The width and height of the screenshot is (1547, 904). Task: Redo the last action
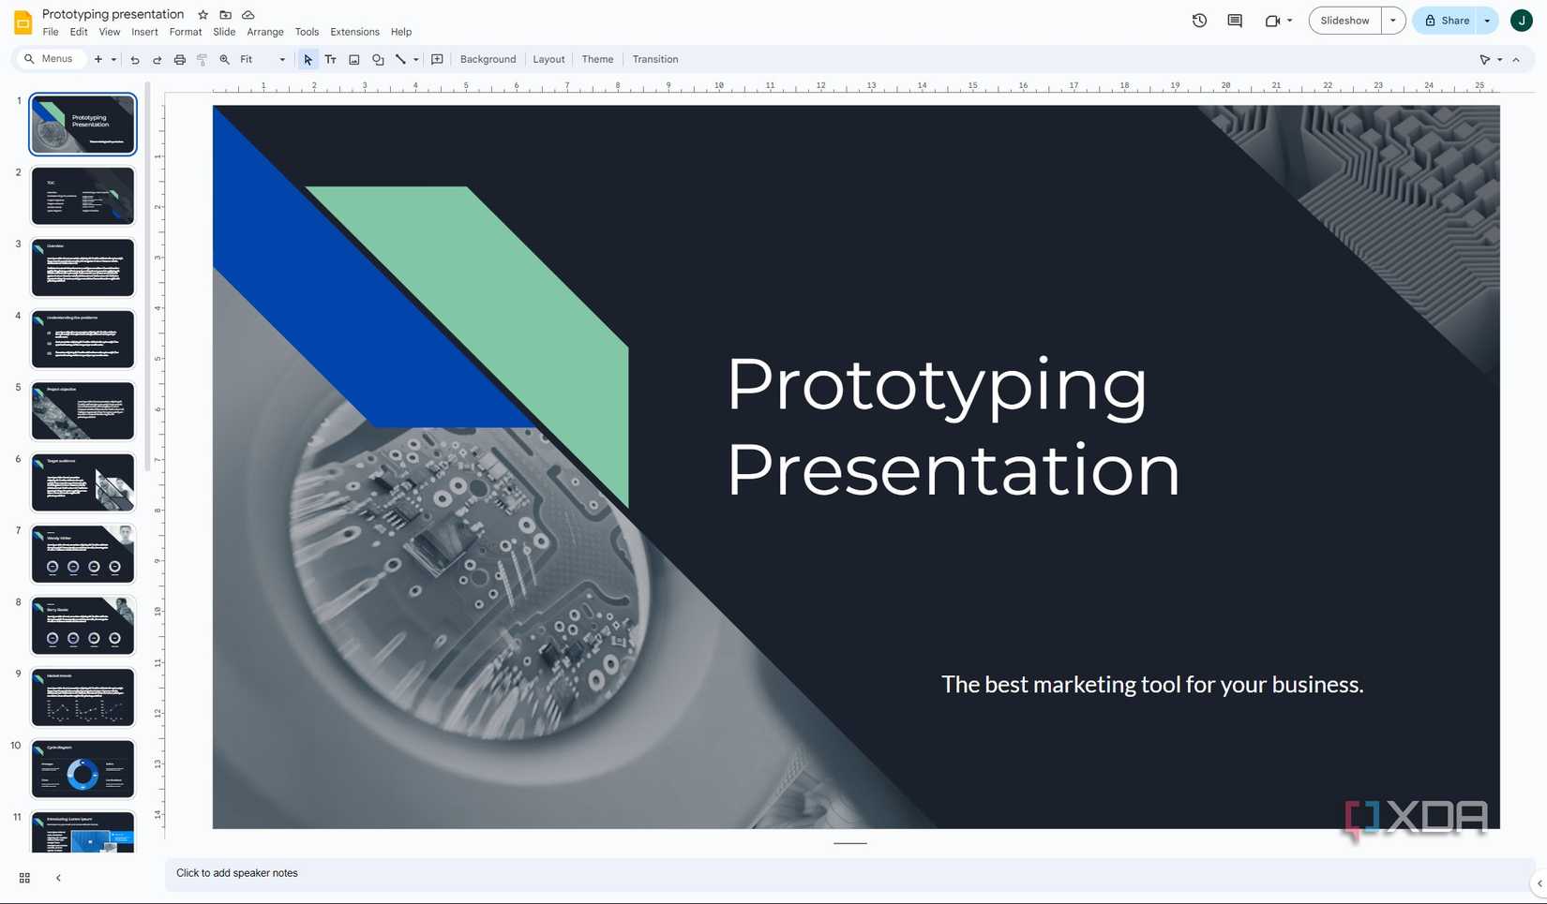[x=157, y=59]
